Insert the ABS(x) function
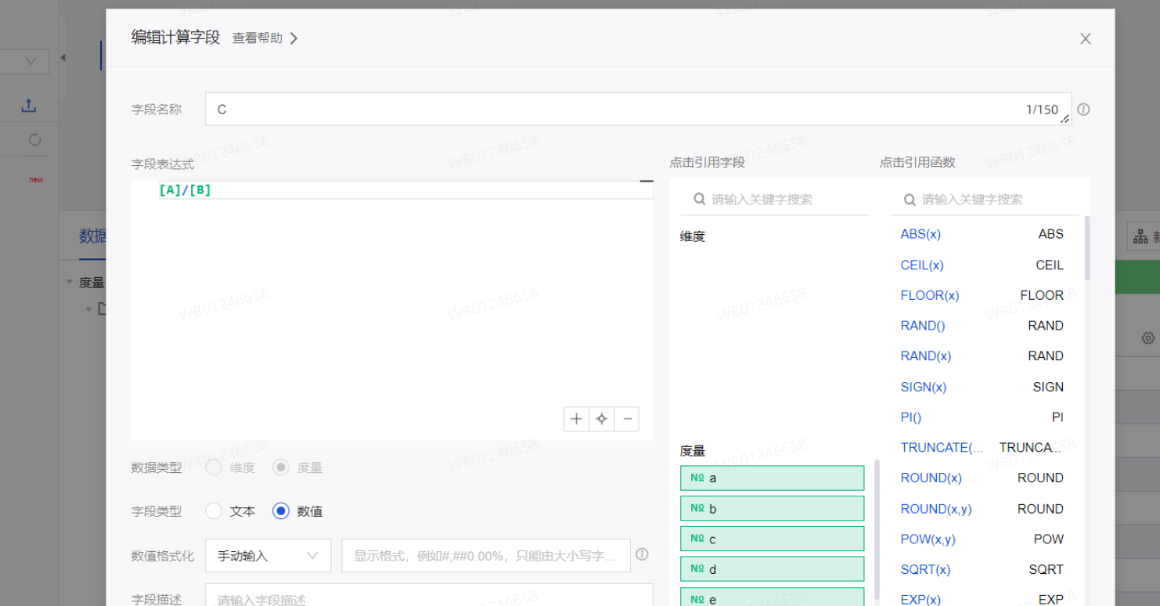This screenshot has width=1160, height=606. pyautogui.click(x=920, y=234)
